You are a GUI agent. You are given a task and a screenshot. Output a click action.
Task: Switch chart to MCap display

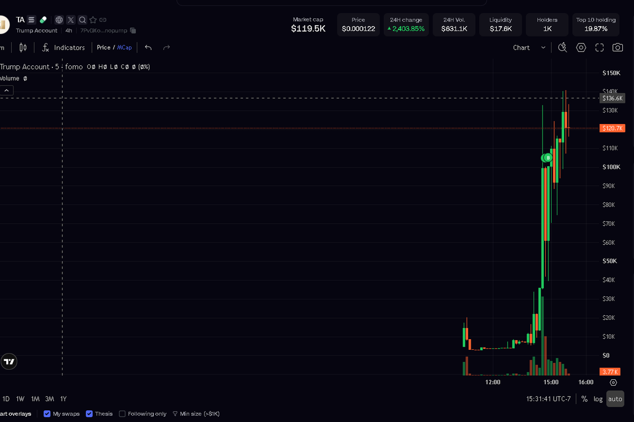125,47
